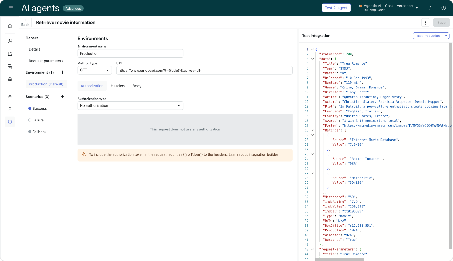Click the vertical scrollbar in test results
Image resolution: width=453 pixels, height=261 pixels.
tap(451, 146)
